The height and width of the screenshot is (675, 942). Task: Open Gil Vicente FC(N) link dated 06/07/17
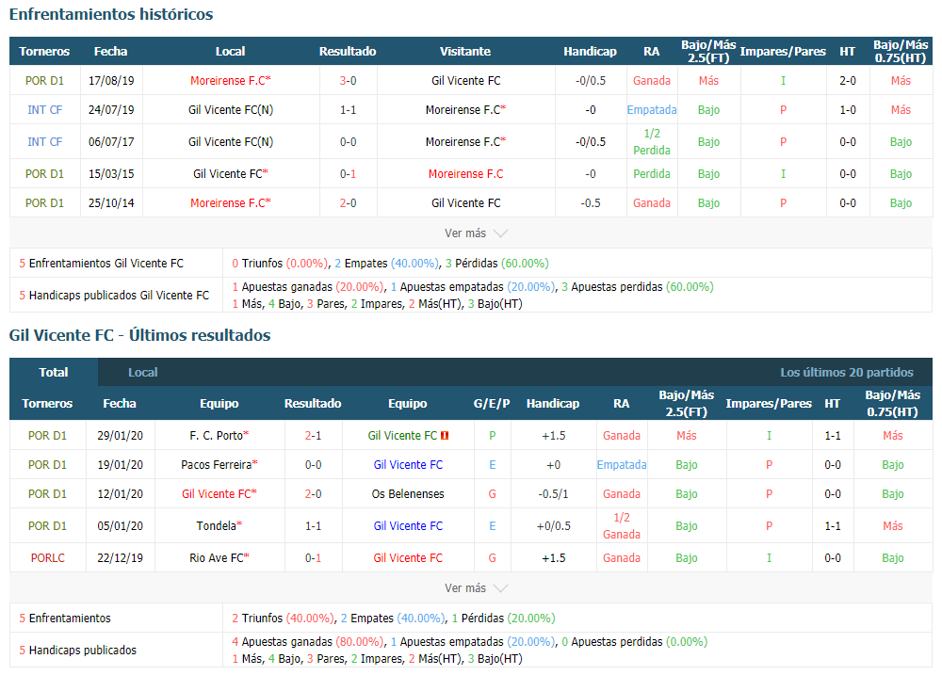click(x=230, y=142)
